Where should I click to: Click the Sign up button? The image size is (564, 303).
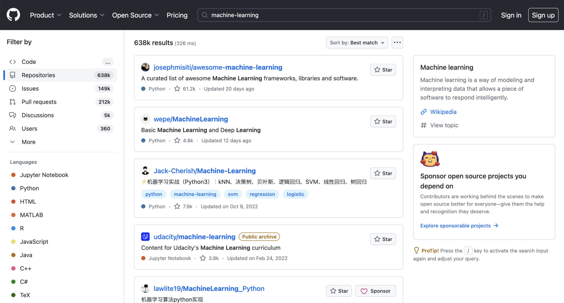click(543, 15)
